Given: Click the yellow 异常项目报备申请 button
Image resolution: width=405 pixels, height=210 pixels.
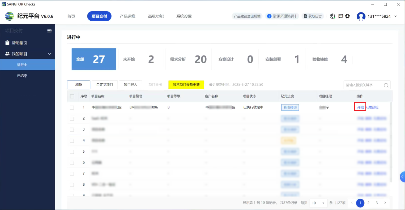Looking at the screenshot, I should tap(186, 85).
